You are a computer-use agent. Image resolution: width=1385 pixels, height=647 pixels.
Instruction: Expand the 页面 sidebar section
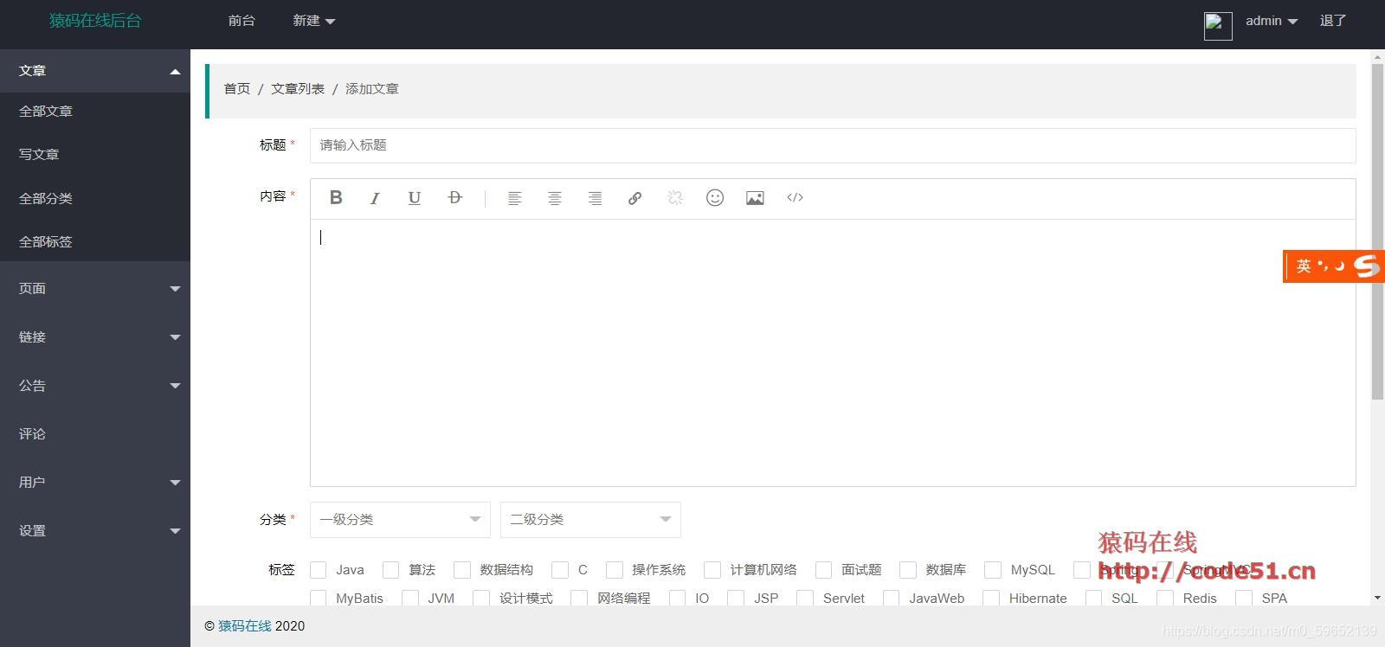coord(95,289)
